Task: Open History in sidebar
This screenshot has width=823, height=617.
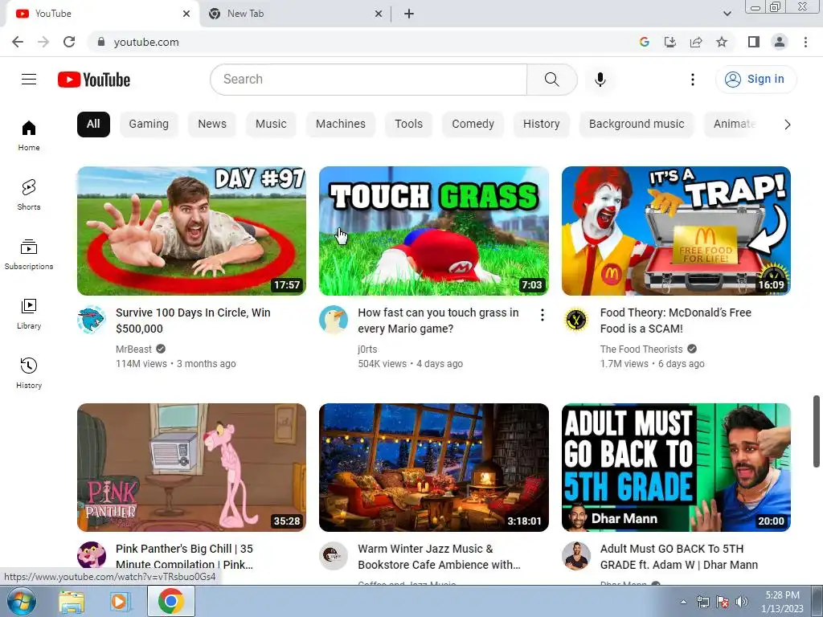Action: [29, 373]
